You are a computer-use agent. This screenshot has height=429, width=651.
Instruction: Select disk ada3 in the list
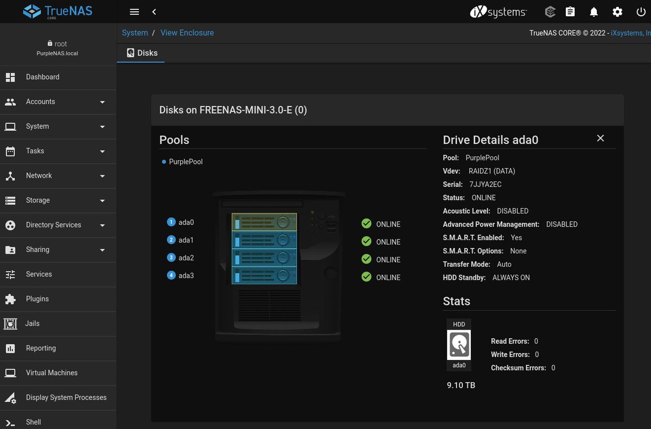(x=181, y=276)
